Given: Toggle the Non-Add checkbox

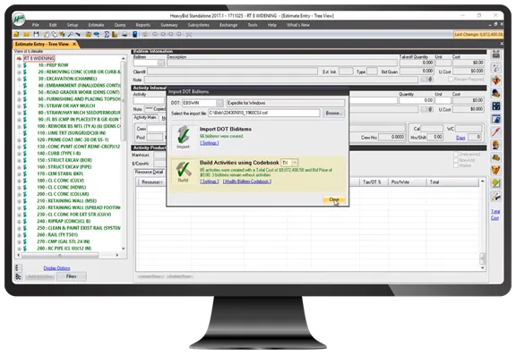Looking at the screenshot, I should pyautogui.click(x=456, y=160).
